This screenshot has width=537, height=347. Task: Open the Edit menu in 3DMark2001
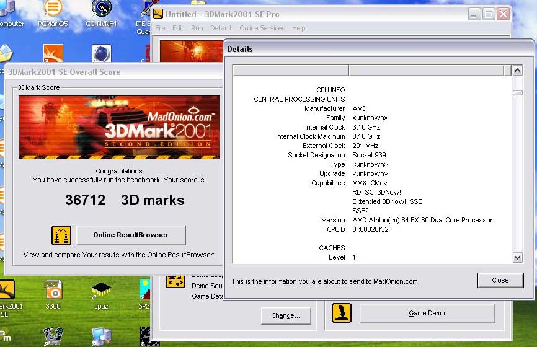(178, 28)
